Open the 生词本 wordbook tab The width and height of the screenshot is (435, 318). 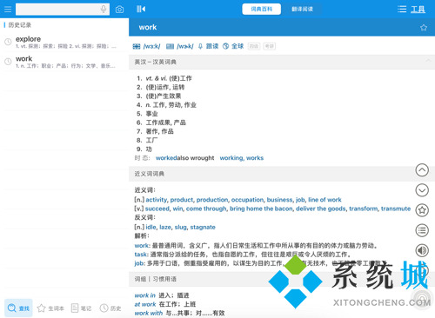[x=50, y=308]
